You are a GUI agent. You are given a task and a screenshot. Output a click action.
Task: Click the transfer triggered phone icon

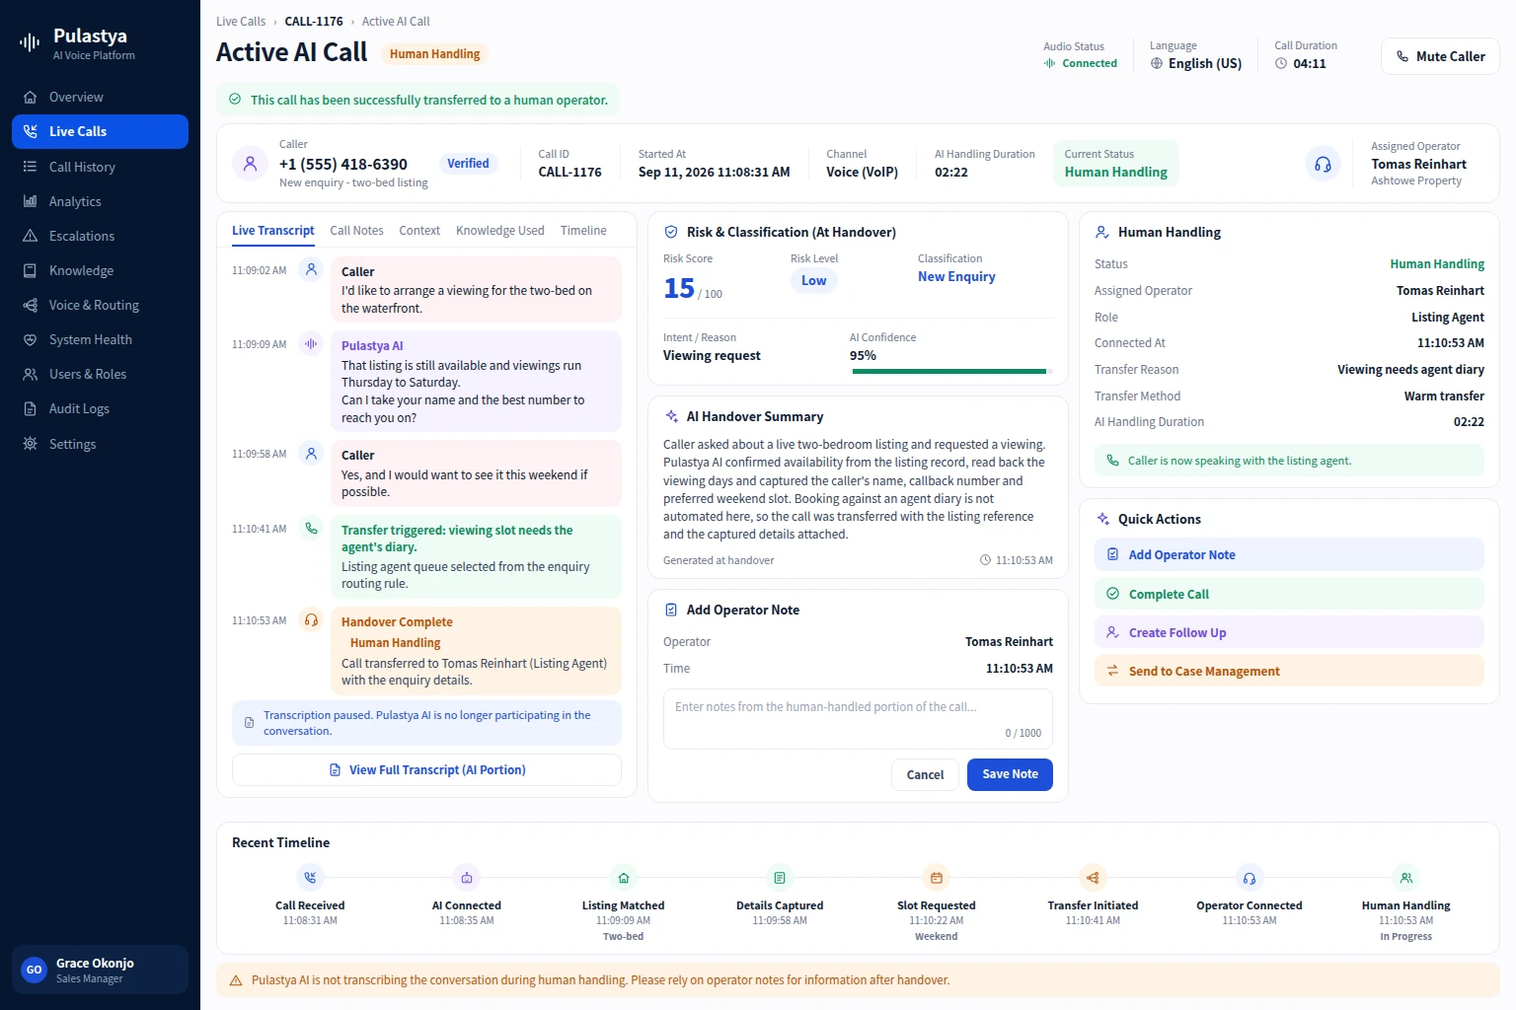coord(311,528)
